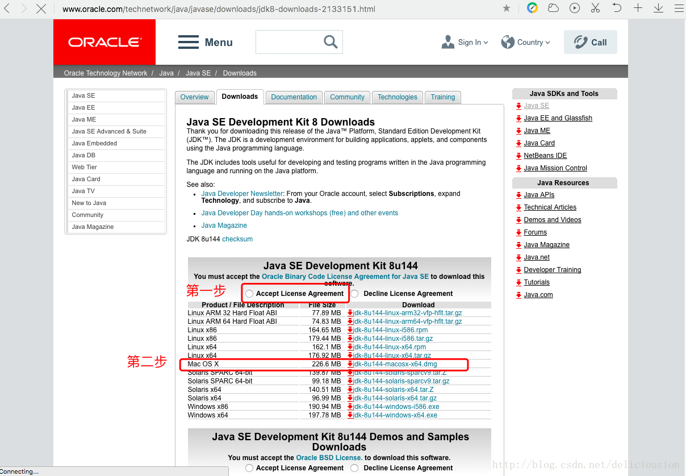Bookmark the page with the star icon
686x476 pixels.
tap(507, 8)
